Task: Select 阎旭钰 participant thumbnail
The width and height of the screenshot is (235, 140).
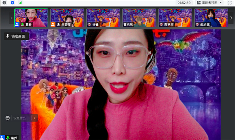Action: [x=211, y=18]
